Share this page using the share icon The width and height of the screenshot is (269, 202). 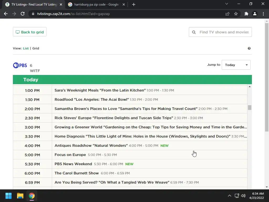click(x=227, y=14)
